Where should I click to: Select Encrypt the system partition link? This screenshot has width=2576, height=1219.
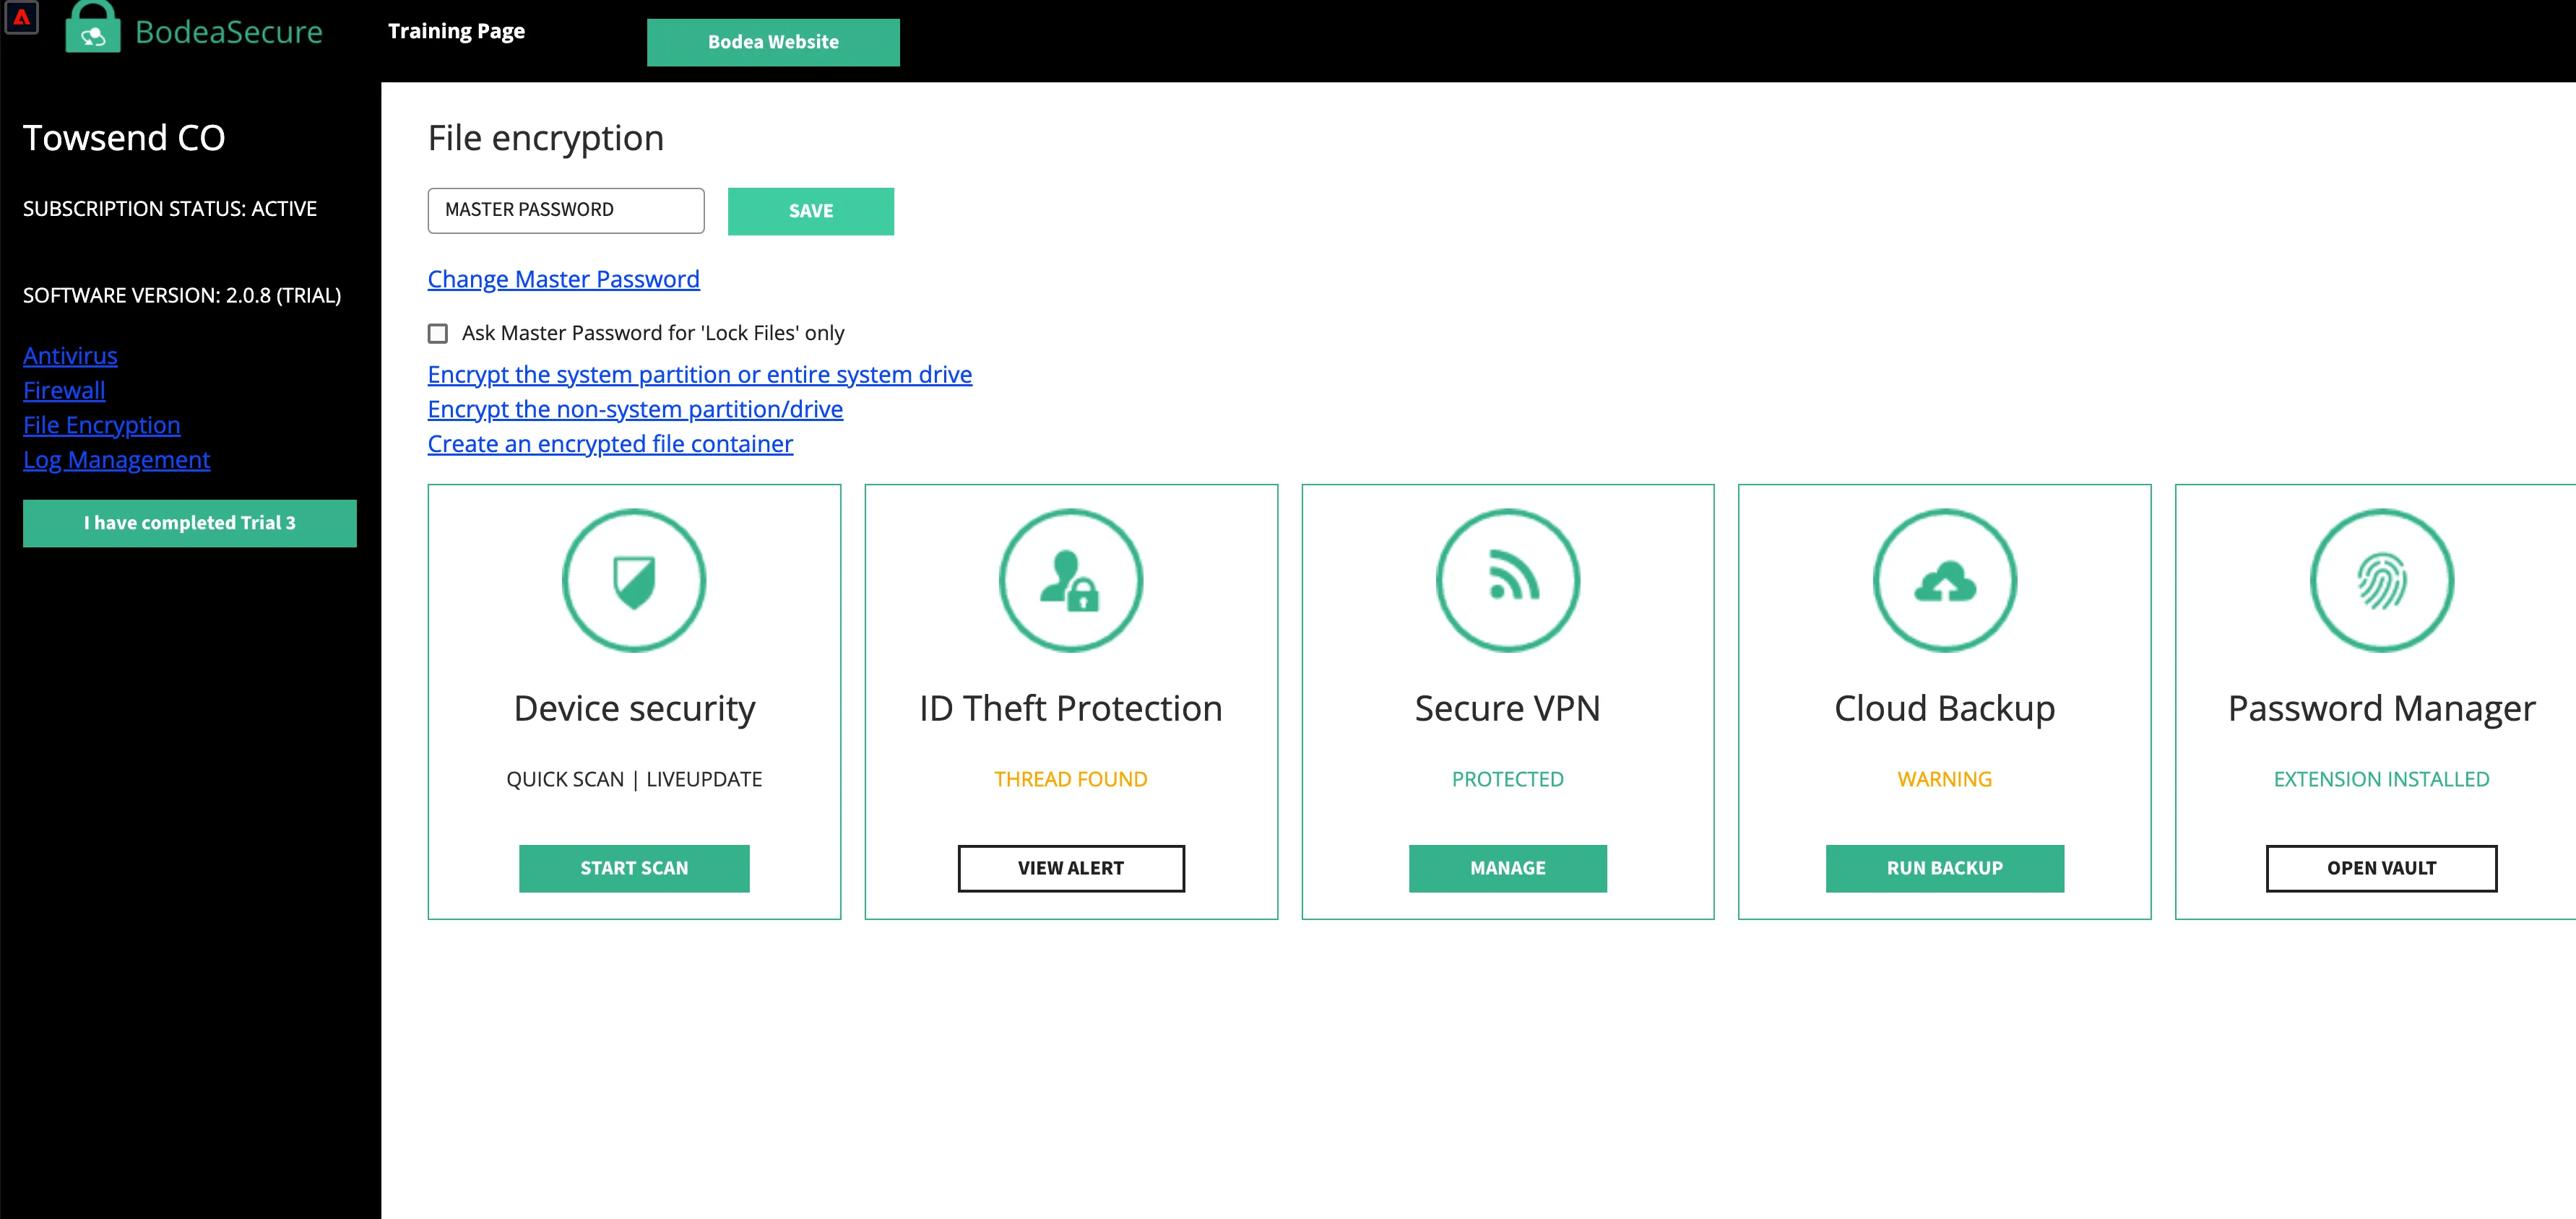pos(700,374)
